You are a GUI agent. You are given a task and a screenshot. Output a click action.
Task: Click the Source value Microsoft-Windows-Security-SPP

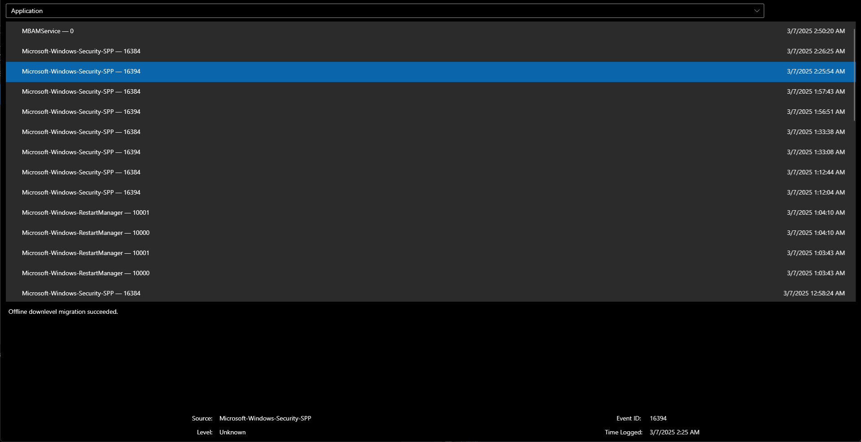265,418
